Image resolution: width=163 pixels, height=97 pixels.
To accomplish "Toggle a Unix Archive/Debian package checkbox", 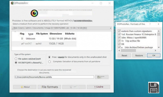I will coord(119,47).
